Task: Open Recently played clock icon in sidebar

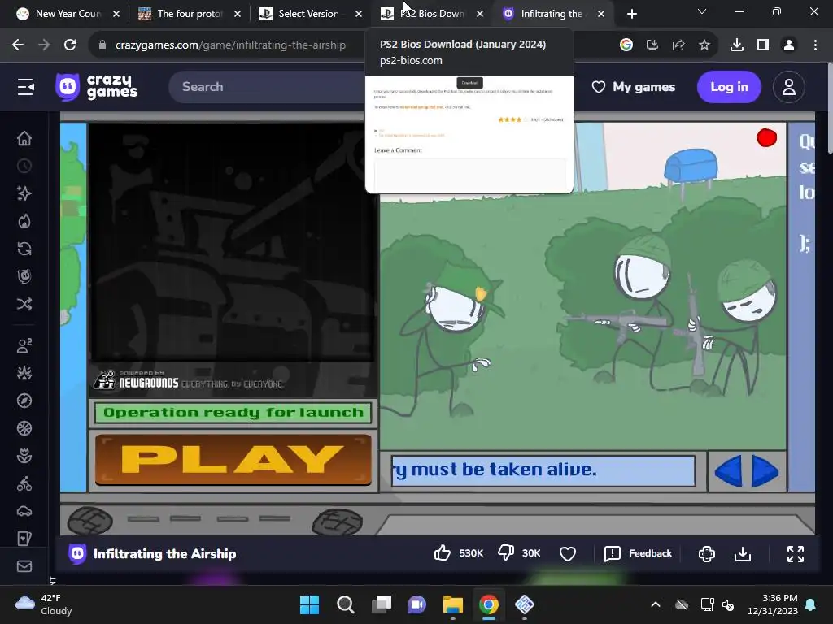Action: 24,166
